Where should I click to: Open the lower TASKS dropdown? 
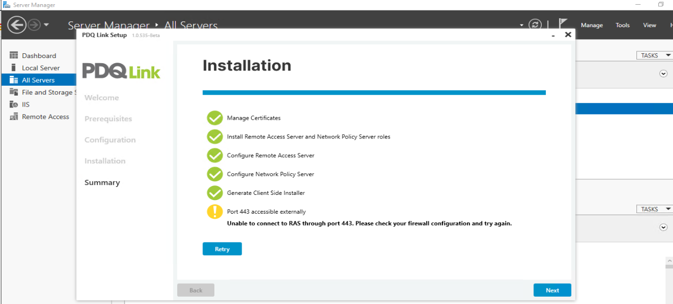tap(654, 209)
